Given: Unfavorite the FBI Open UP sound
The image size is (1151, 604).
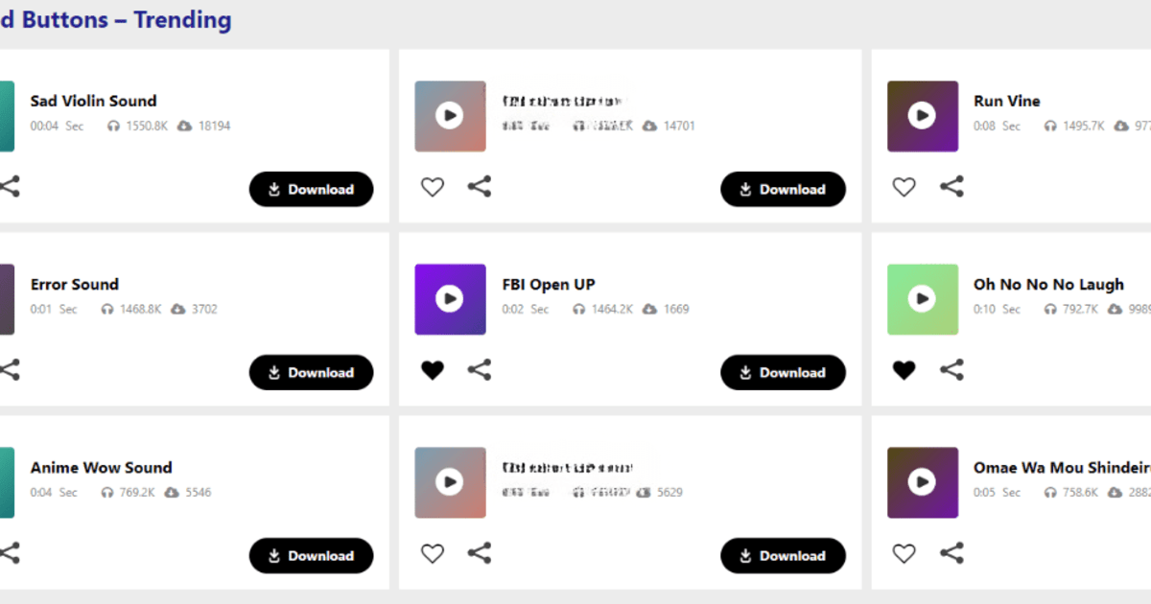Looking at the screenshot, I should click(432, 369).
